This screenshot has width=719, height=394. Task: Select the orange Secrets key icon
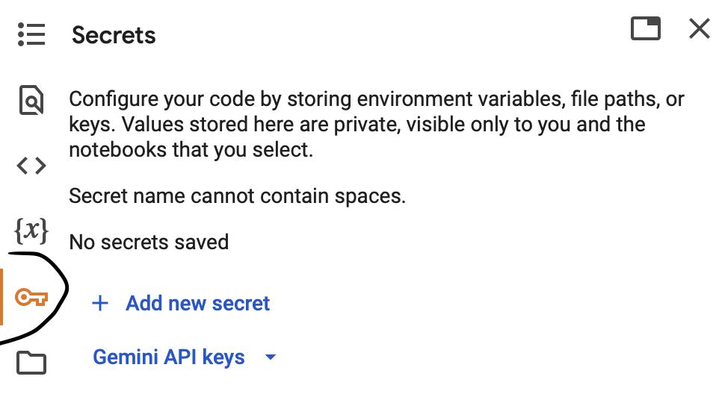pyautogui.click(x=31, y=298)
